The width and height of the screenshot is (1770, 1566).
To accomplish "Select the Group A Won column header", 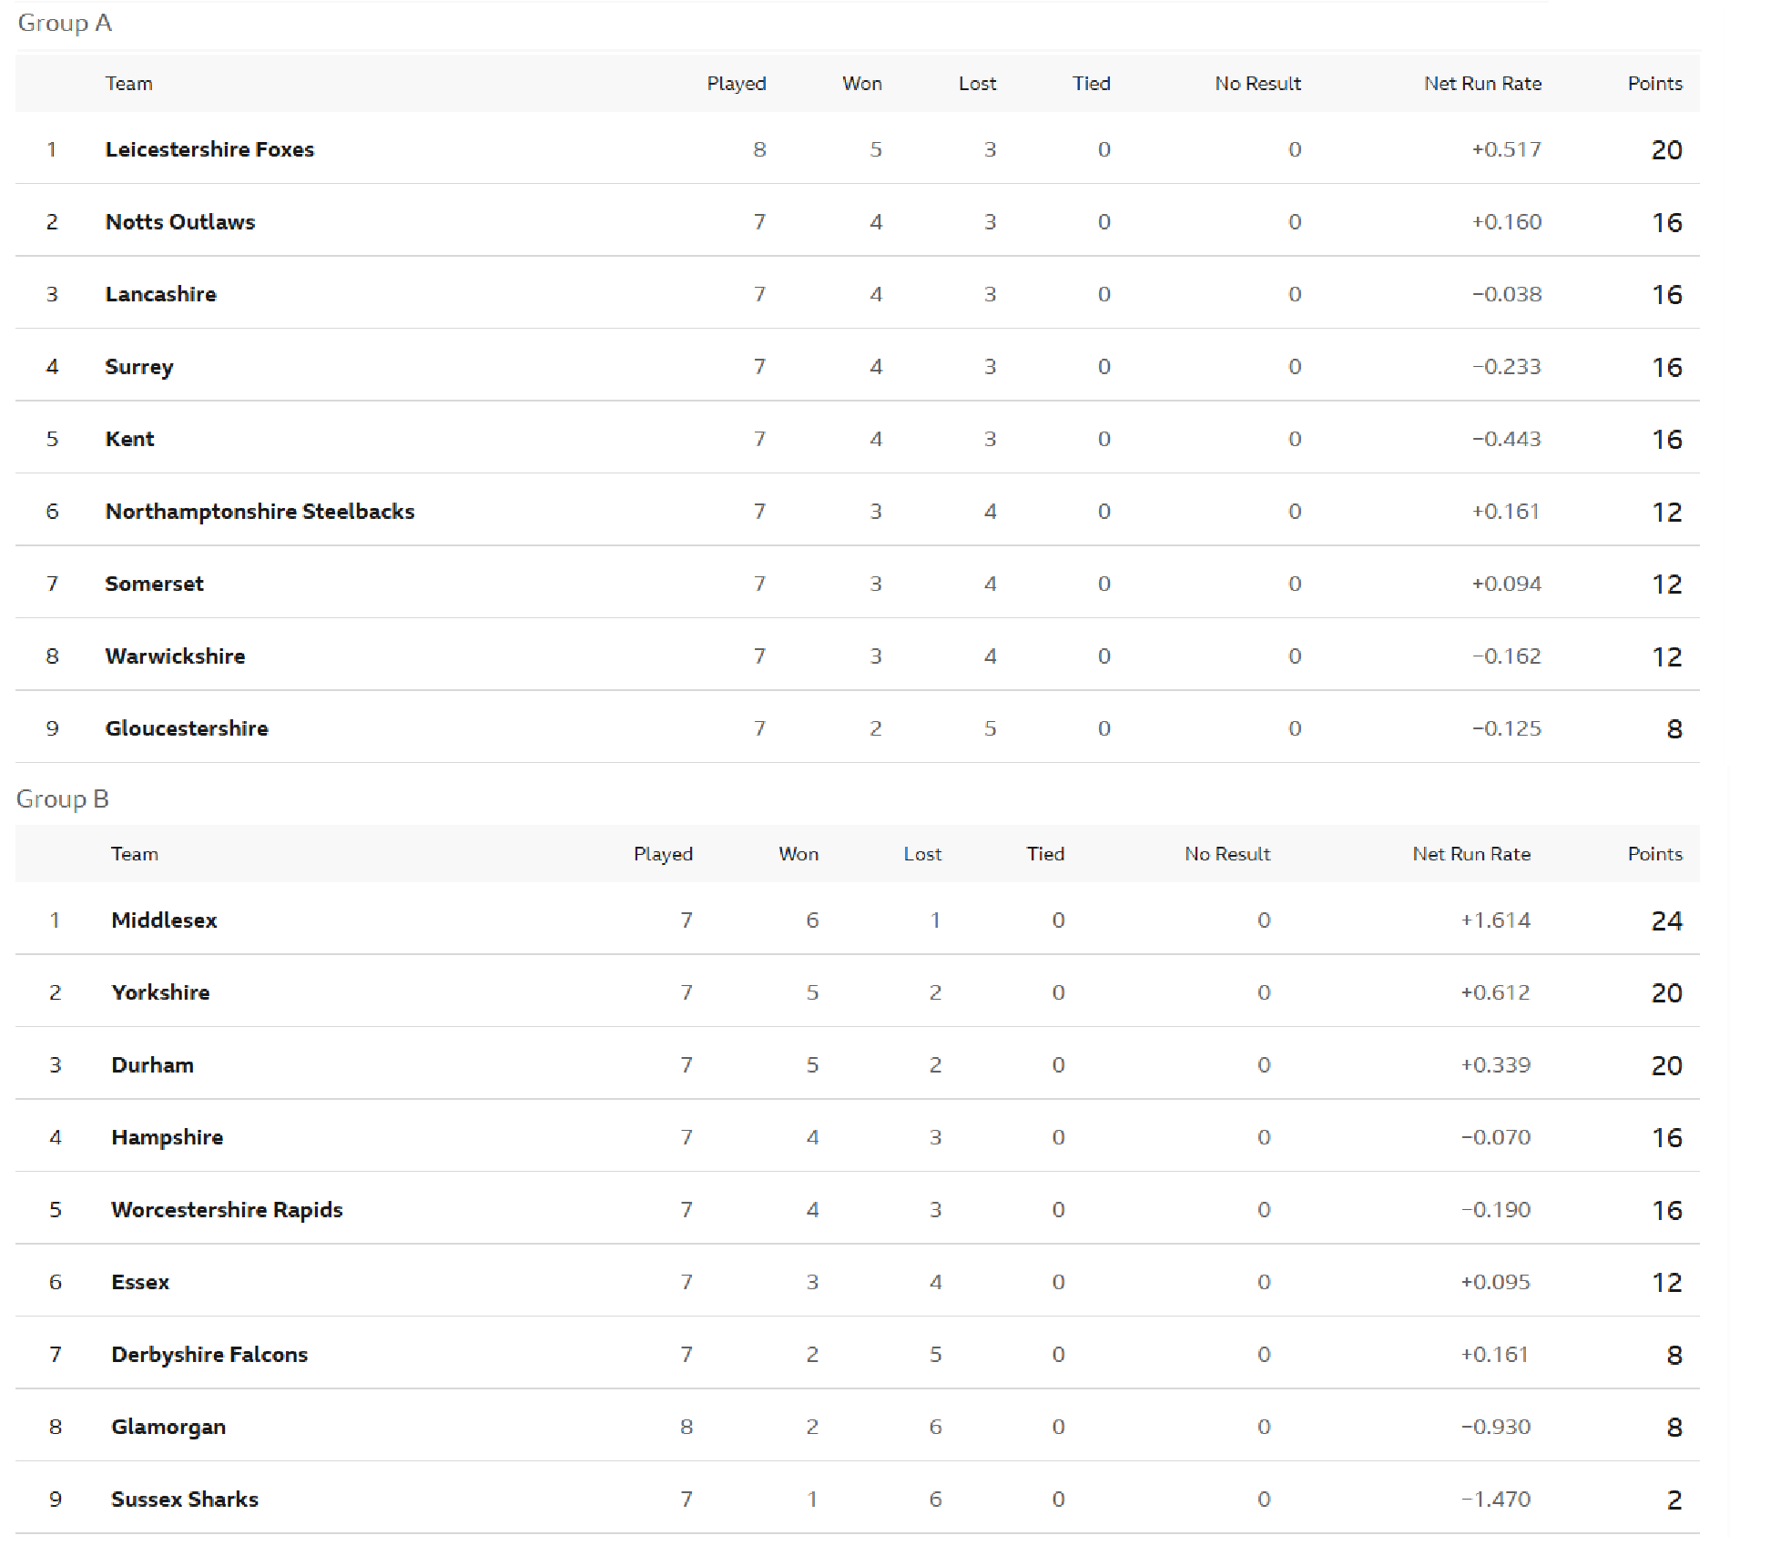I will click(861, 84).
